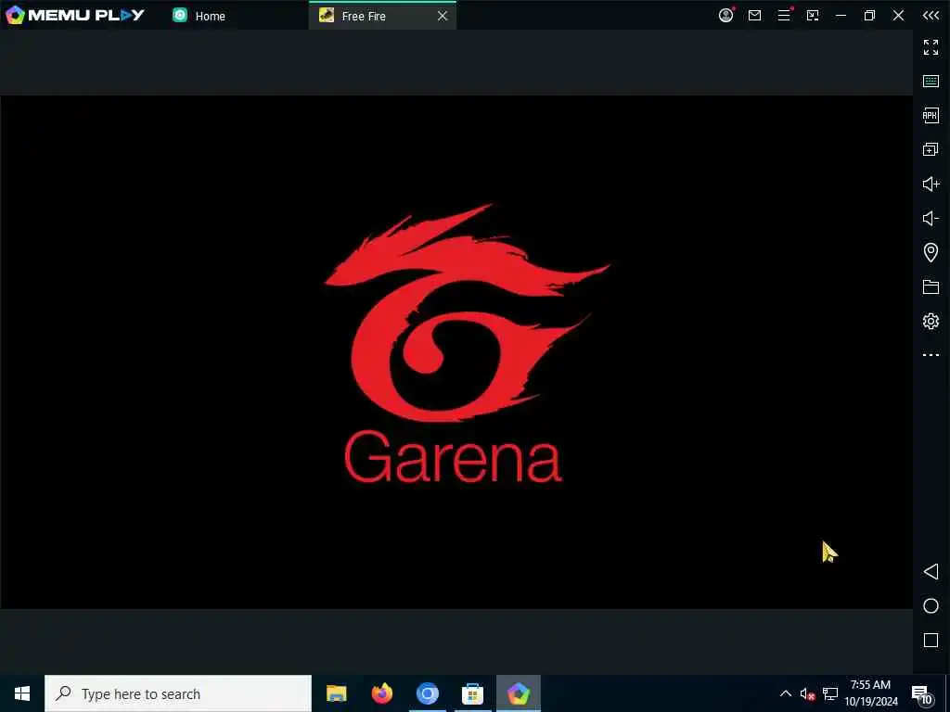
Task: Close the Free Fire tab
Action: tap(443, 16)
